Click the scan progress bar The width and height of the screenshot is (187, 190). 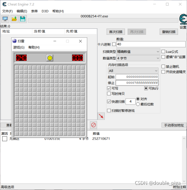[x=103, y=21]
